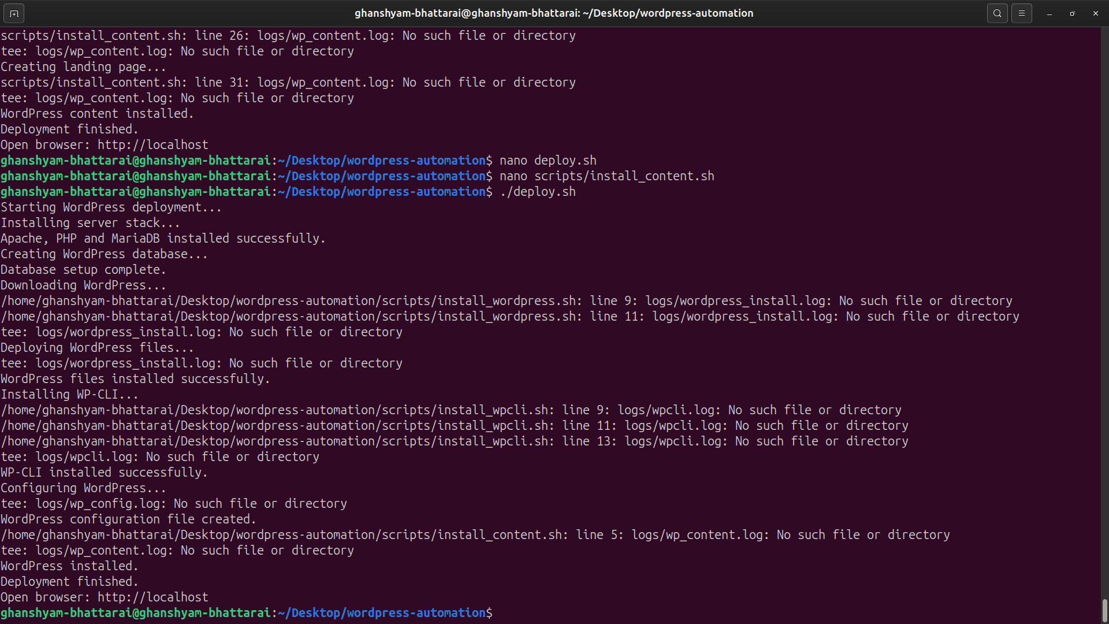Click the 'WordPress configuration file created.' line
The image size is (1109, 624).
pyautogui.click(x=128, y=519)
